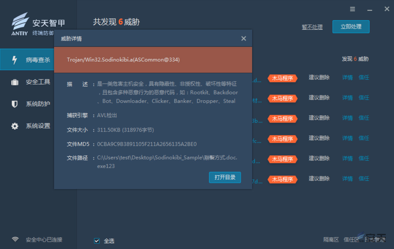Click the file size 311.50KB text
The image size is (394, 249).
click(x=125, y=130)
